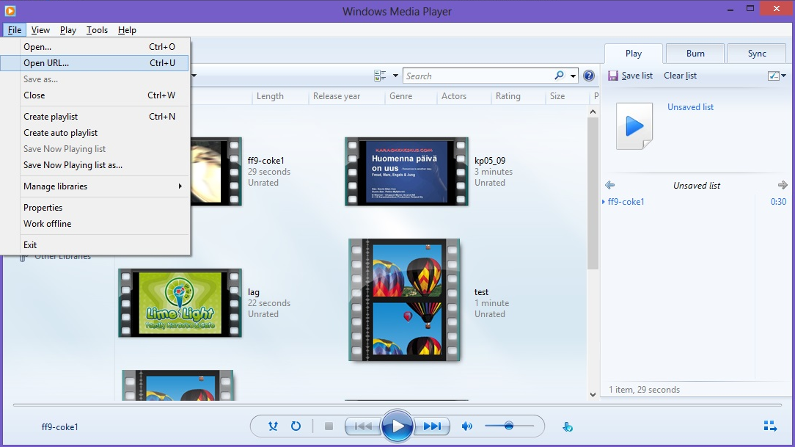Select the test hot air balloon thumbnail

click(404, 299)
